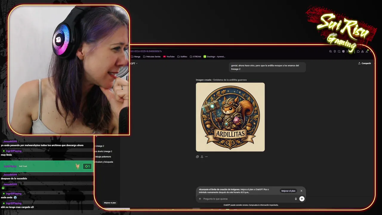Click the despues de lo sucedido chat message

pyautogui.click(x=14, y=179)
